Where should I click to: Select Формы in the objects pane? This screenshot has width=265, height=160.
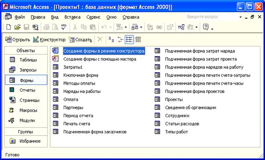click(26, 80)
